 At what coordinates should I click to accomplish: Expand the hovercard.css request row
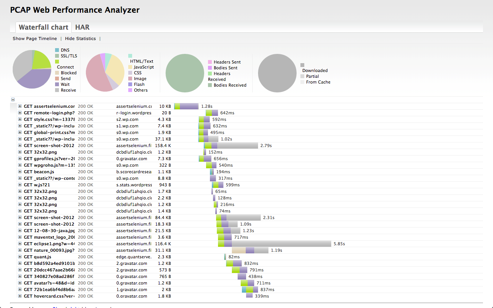(x=20, y=296)
